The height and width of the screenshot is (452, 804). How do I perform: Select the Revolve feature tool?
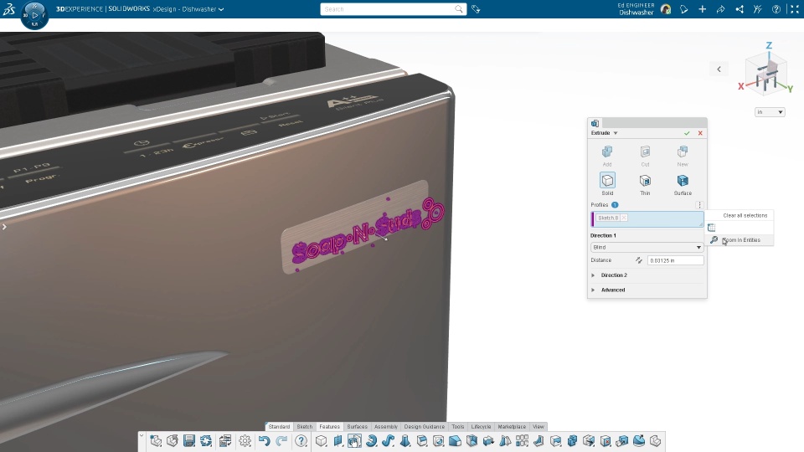click(371, 441)
